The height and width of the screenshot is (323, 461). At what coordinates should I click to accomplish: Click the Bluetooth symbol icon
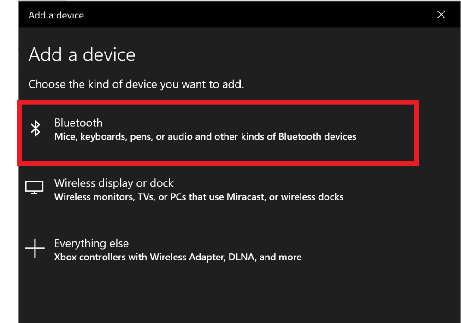pos(35,129)
